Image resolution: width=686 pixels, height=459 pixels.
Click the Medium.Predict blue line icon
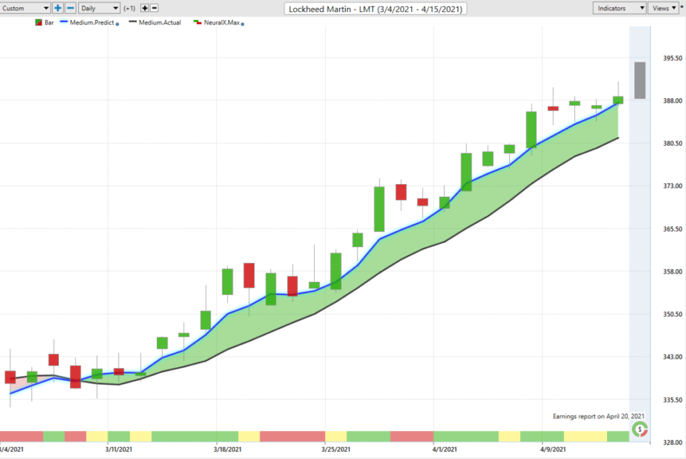(x=64, y=22)
